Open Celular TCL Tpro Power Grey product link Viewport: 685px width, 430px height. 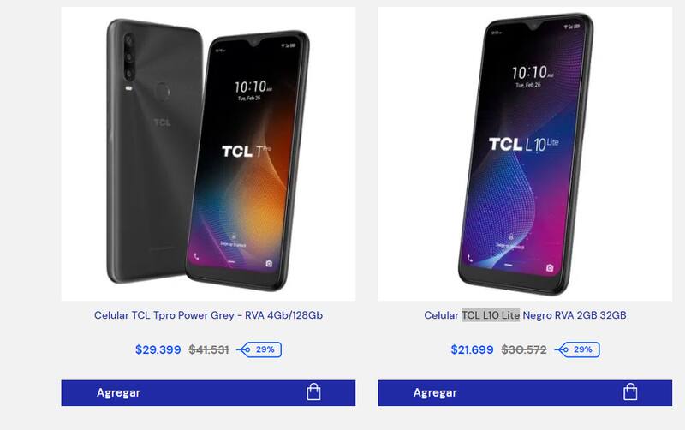208,315
